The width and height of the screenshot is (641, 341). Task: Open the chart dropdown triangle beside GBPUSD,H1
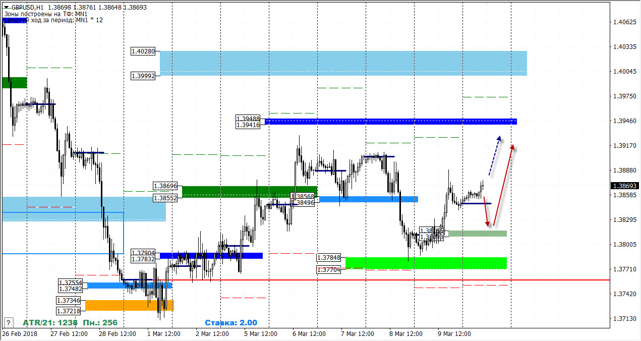(x=7, y=8)
